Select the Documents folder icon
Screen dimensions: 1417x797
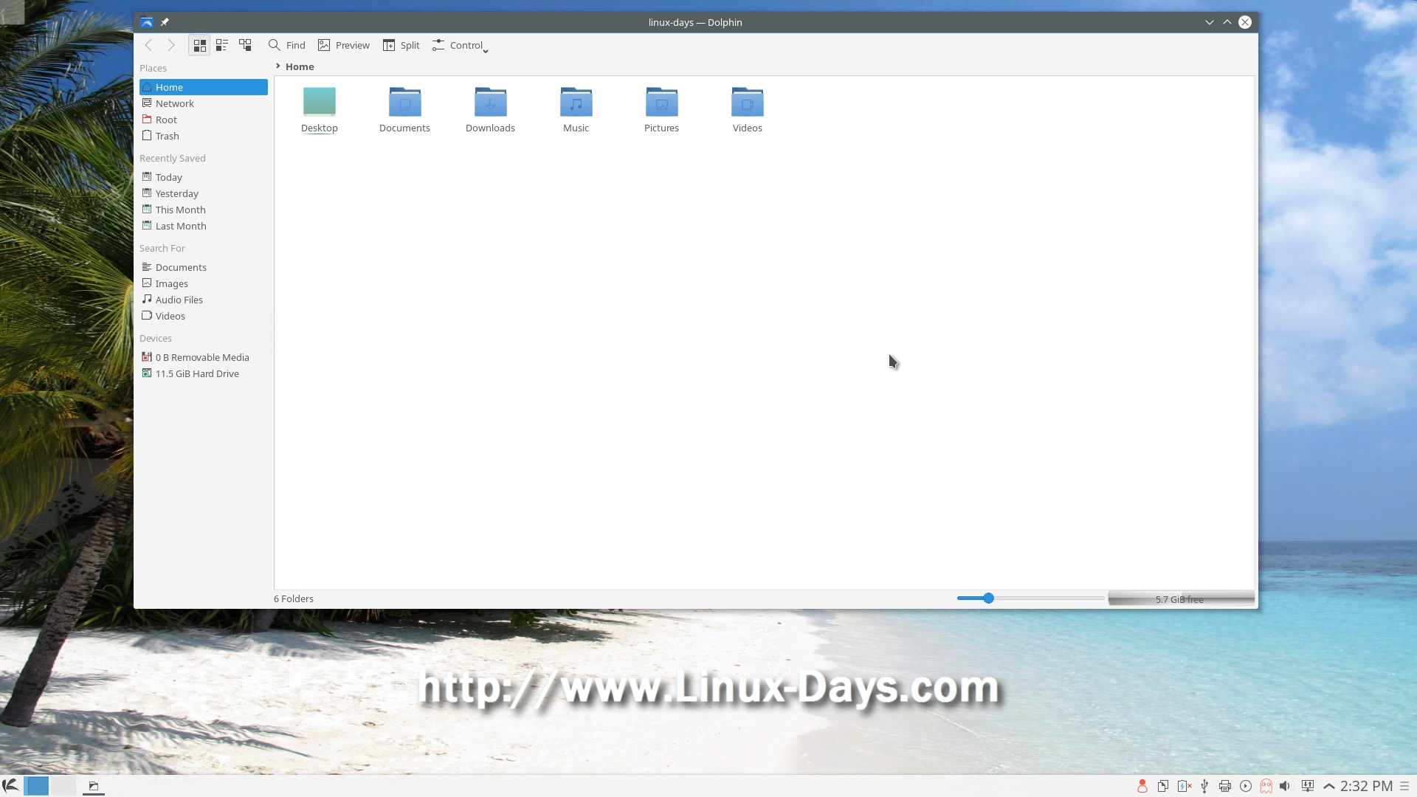point(405,102)
